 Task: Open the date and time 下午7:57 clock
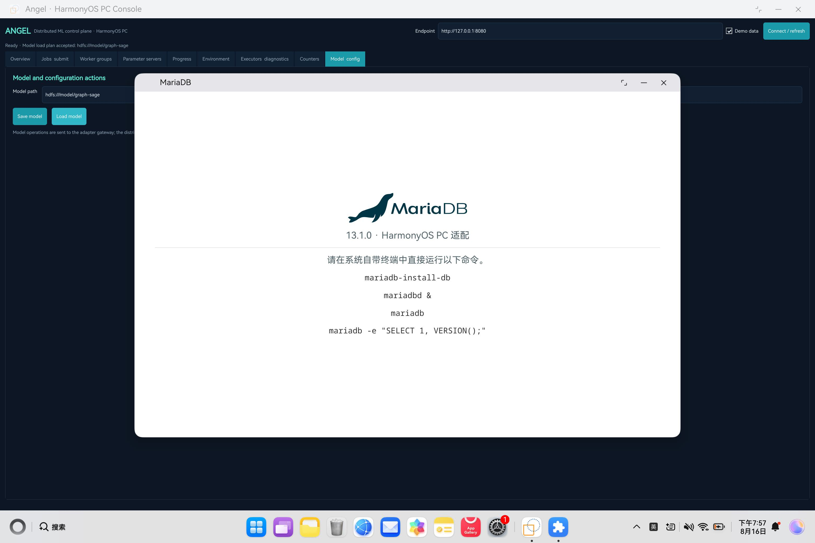752,527
